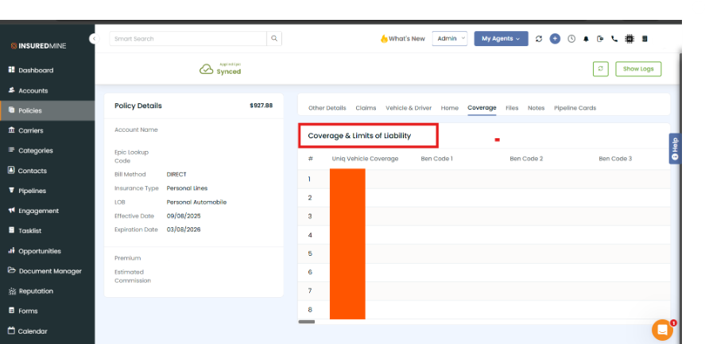Open the What's New link
This screenshot has width=705, height=344.
(x=402, y=38)
